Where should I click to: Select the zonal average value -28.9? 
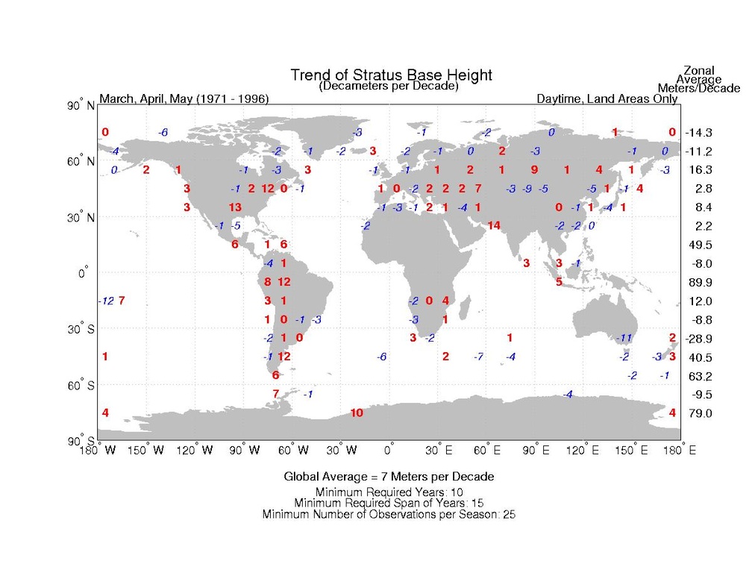click(700, 339)
